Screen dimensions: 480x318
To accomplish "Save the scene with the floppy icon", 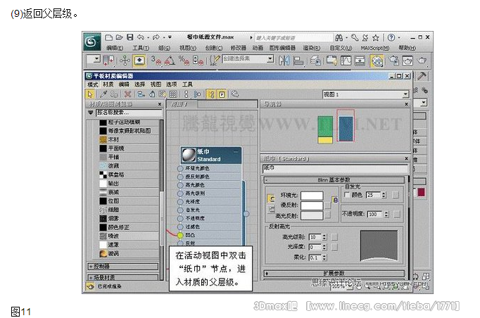I will pos(130,37).
